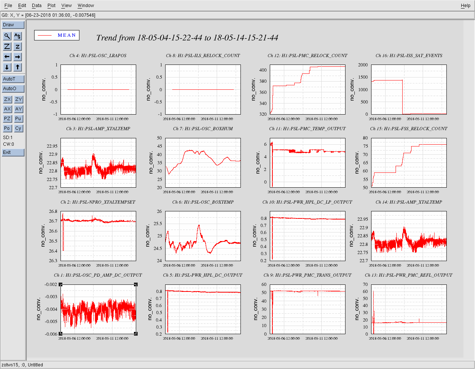This screenshot has width=475, height=369.
Task: Click the ZX zoom X-axis button
Action: pos(7,99)
